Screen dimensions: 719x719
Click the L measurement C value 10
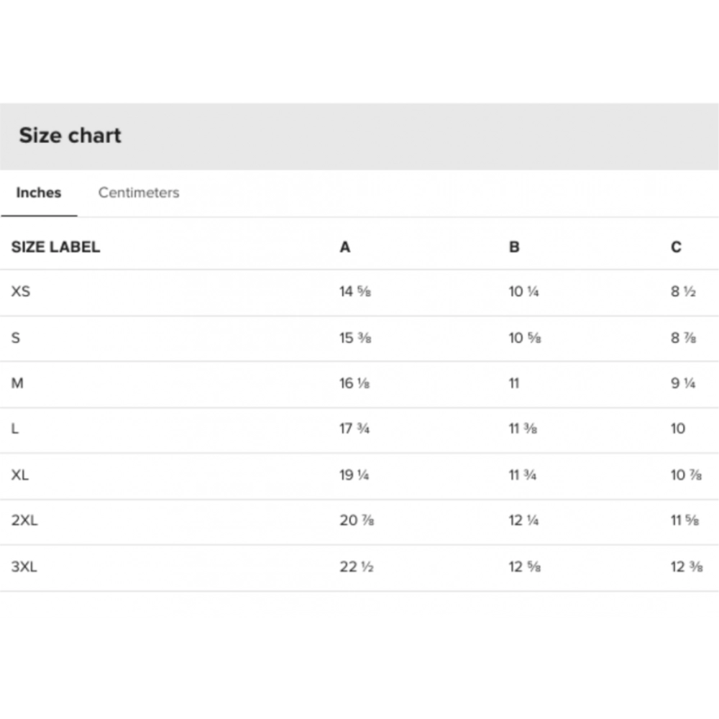678,429
